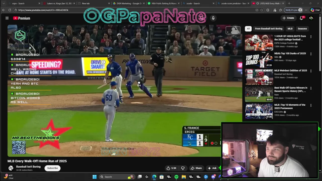Go to YouTube Premium home logo
The height and width of the screenshot is (181, 322).
[22, 18]
